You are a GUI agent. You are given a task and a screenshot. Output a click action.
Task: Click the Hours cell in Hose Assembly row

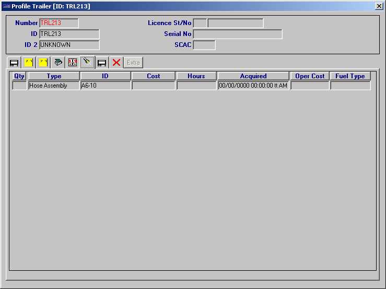tap(196, 86)
